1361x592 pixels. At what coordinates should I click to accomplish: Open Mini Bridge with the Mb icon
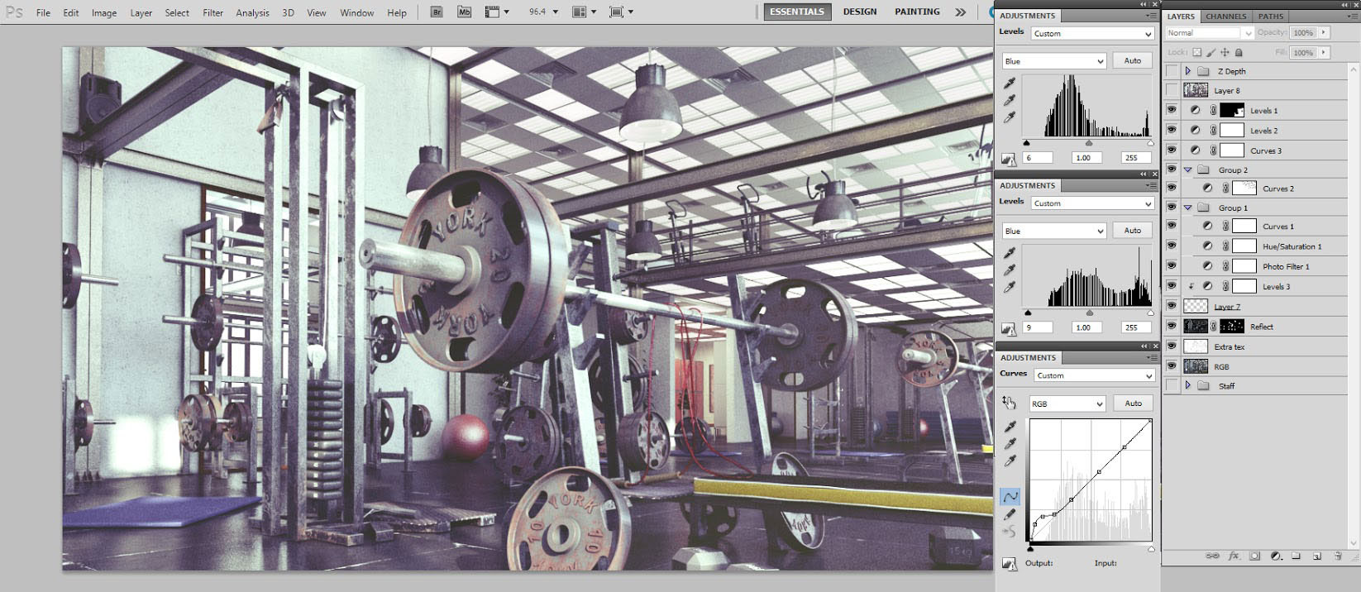point(465,12)
